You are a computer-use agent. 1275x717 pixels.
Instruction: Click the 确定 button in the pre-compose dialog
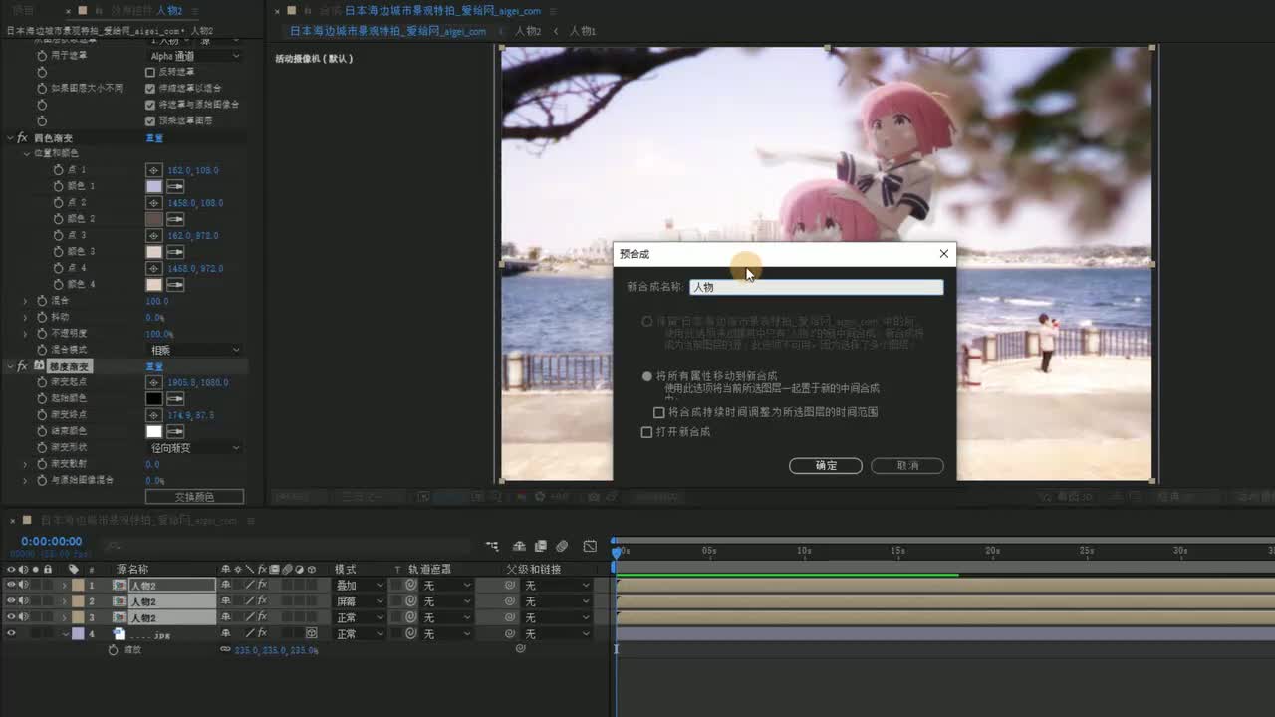[825, 465]
